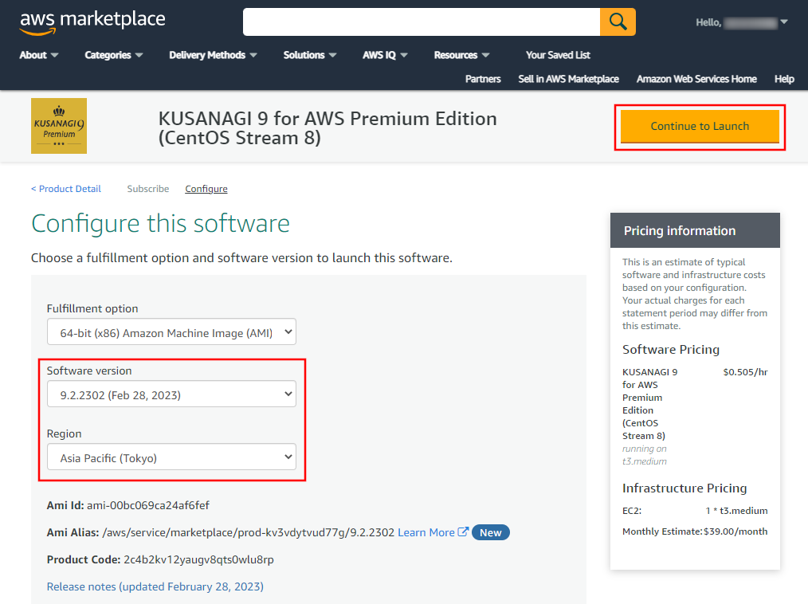Image resolution: width=808 pixels, height=604 pixels.
Task: Click the $0.505/hr software price
Action: 745,372
